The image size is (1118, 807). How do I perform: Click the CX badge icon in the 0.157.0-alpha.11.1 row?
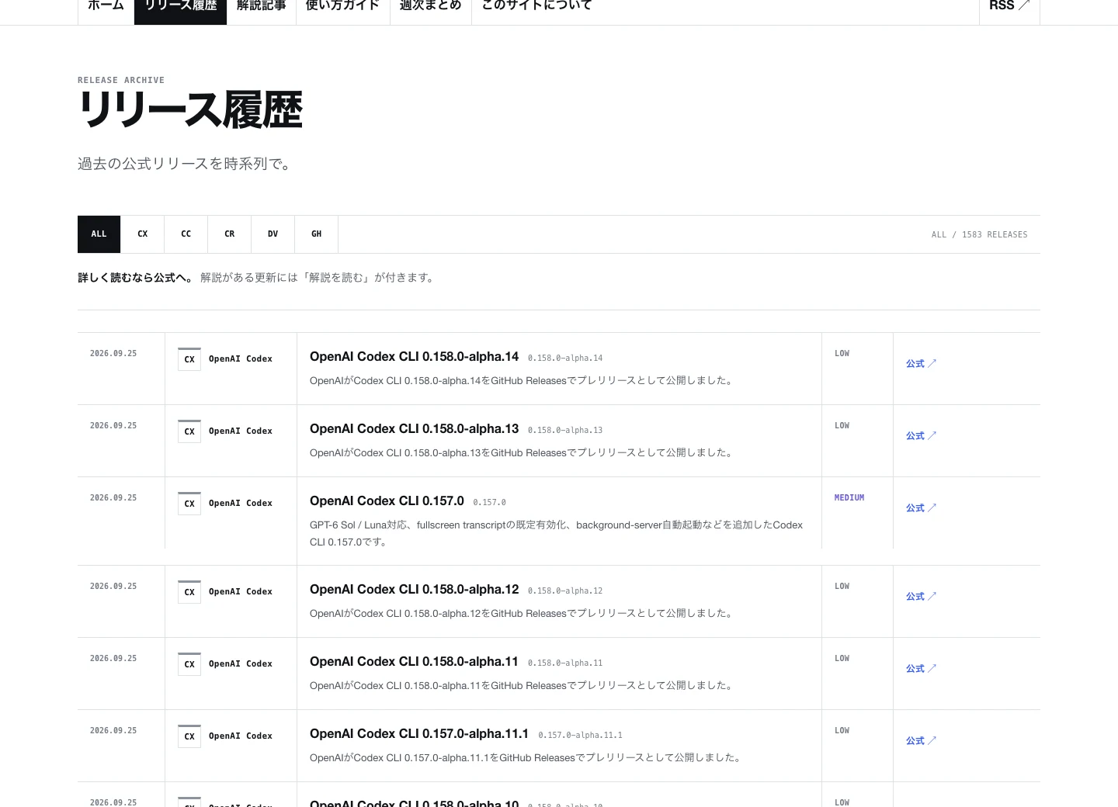(189, 736)
